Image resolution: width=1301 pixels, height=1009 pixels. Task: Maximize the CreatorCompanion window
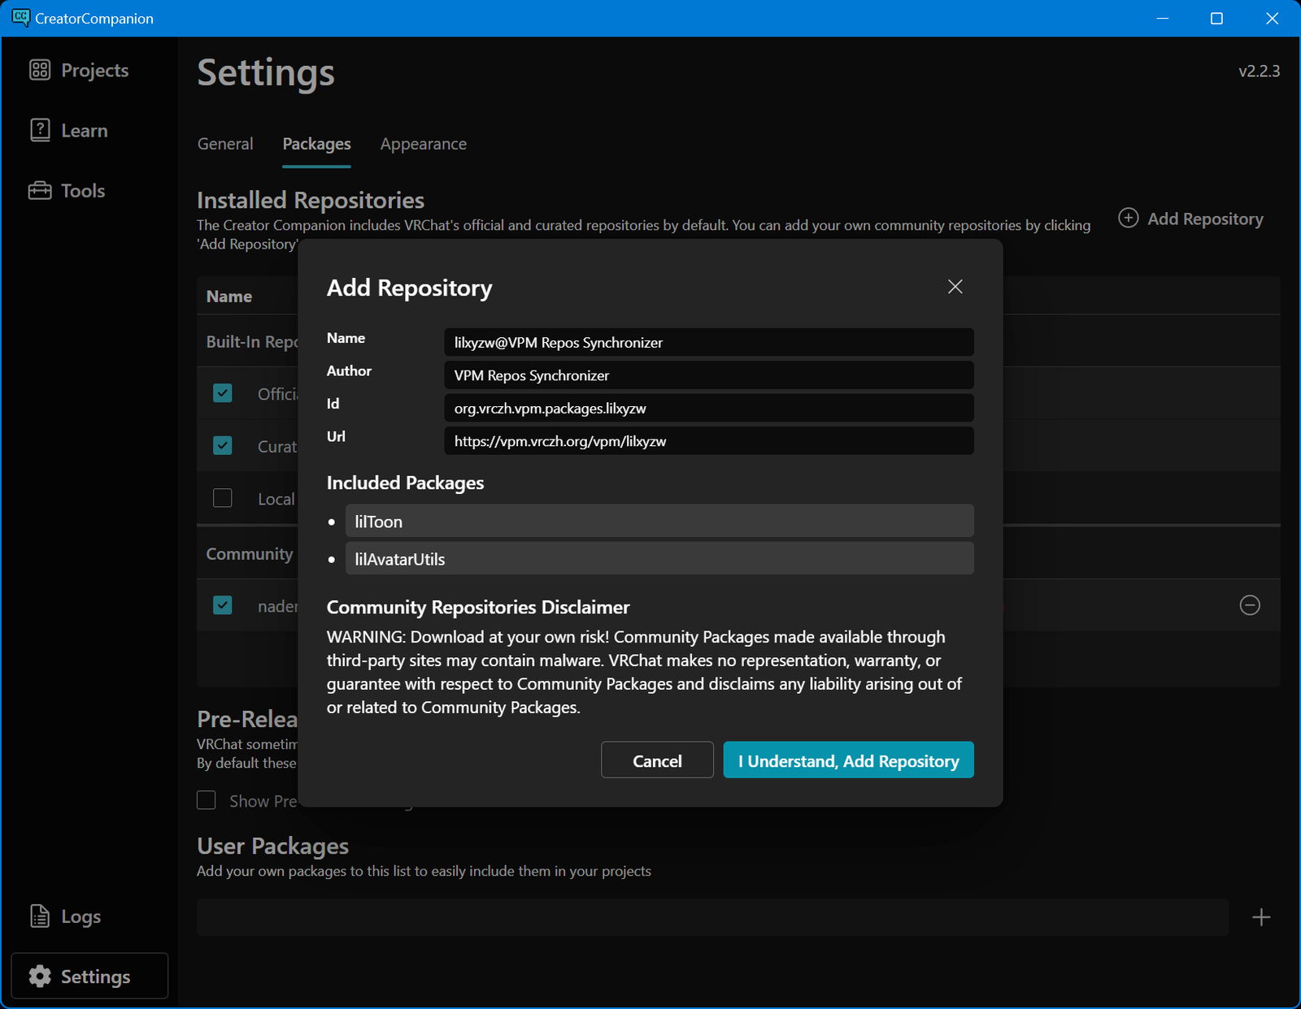pyautogui.click(x=1216, y=18)
